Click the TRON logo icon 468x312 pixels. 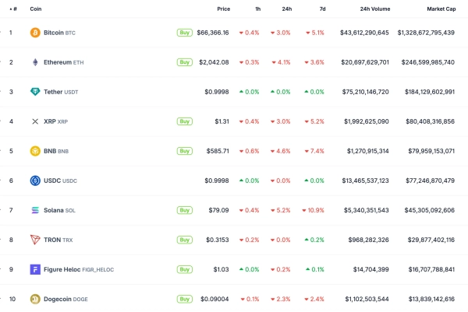point(34,240)
